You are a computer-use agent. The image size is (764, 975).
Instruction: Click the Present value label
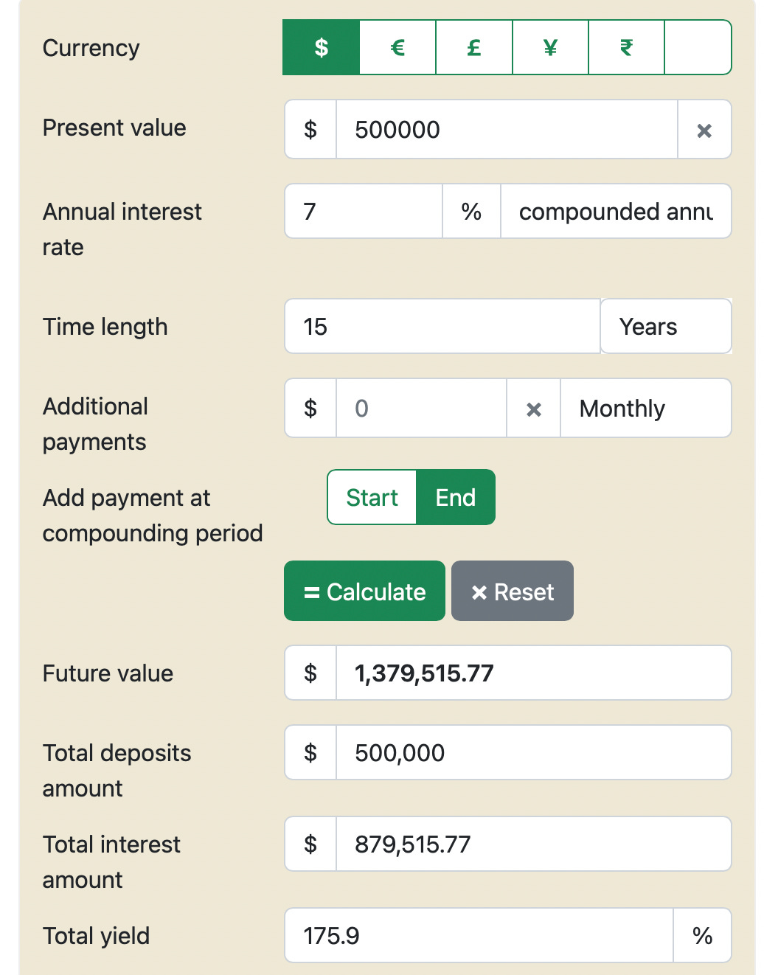(114, 128)
